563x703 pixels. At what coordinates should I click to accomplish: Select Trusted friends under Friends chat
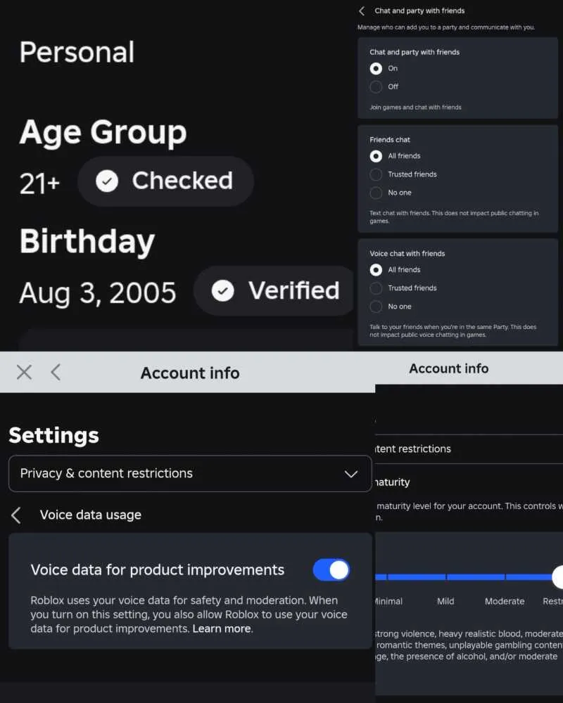pos(377,174)
